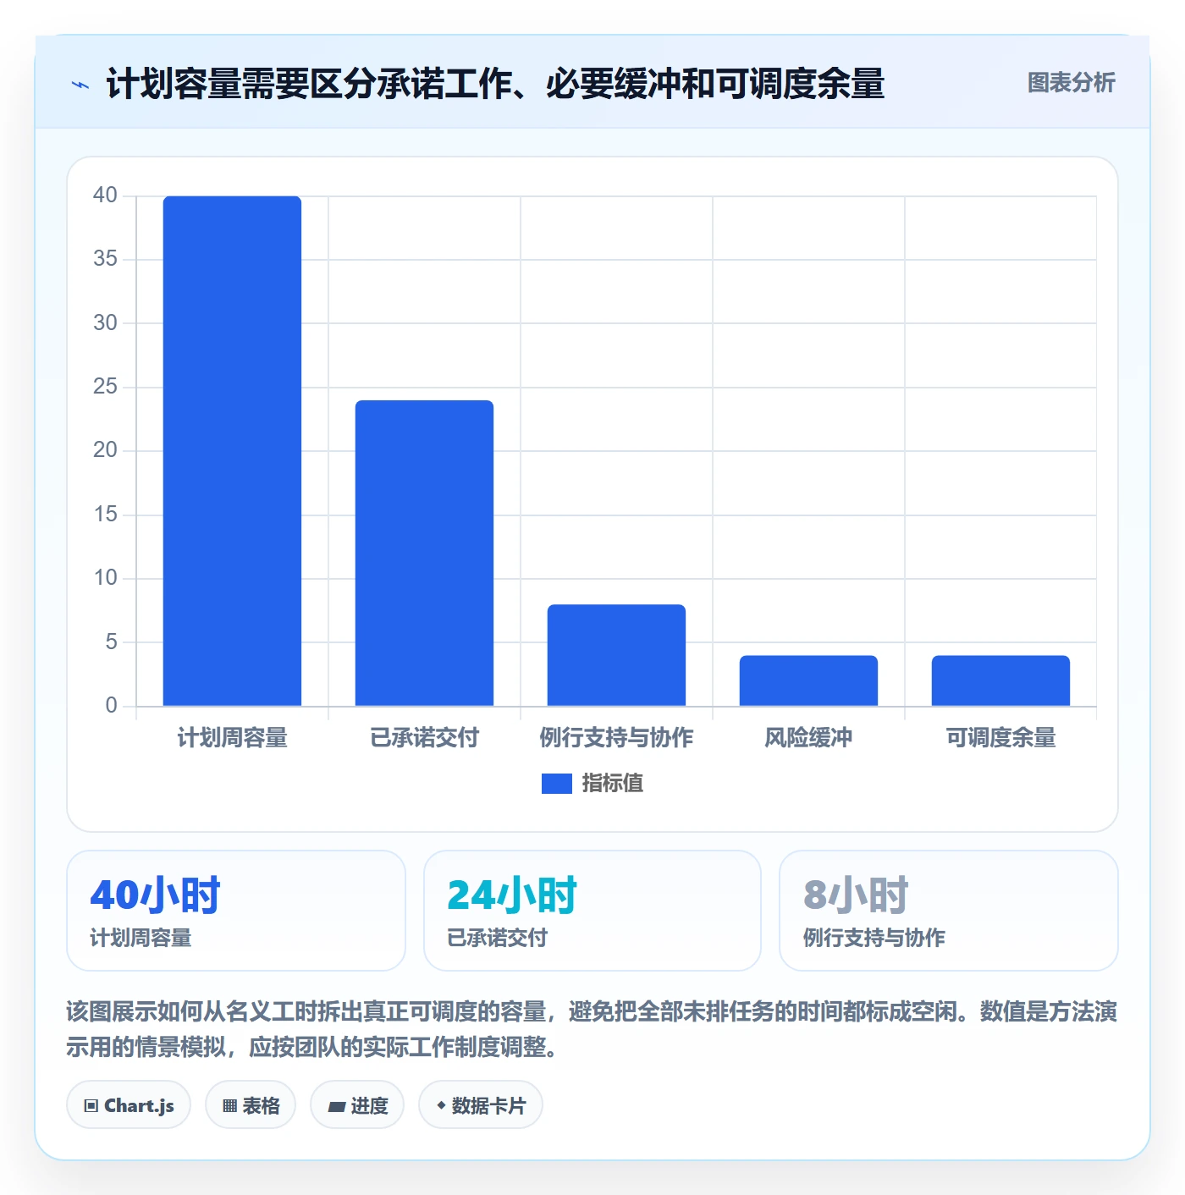The height and width of the screenshot is (1195, 1185).
Task: Click the 进度 tag chip
Action: pos(357,1104)
